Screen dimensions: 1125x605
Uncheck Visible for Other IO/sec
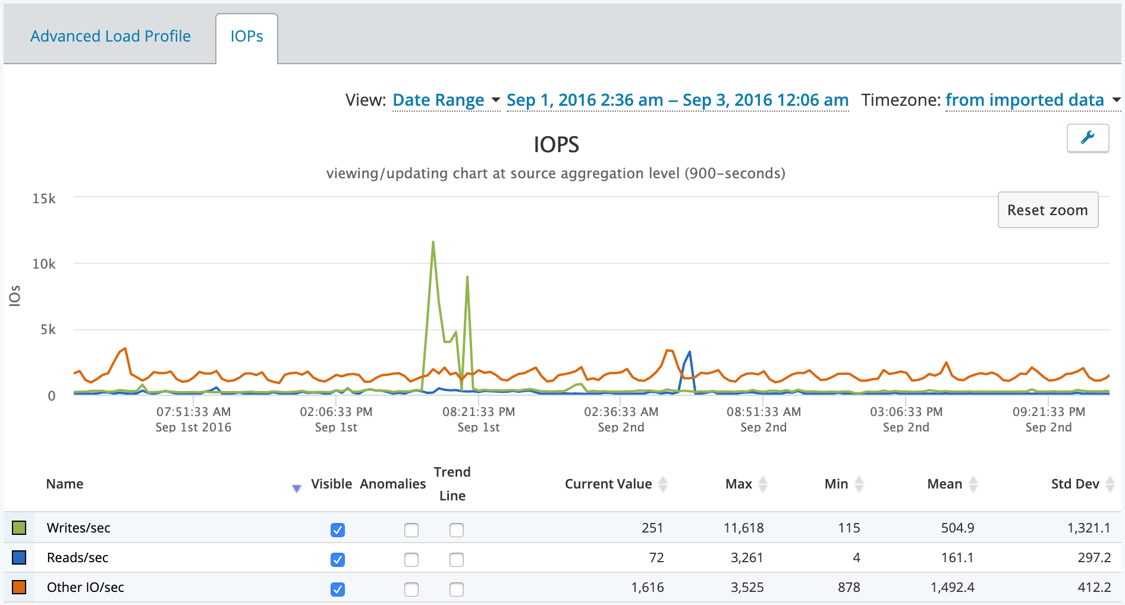(x=338, y=589)
